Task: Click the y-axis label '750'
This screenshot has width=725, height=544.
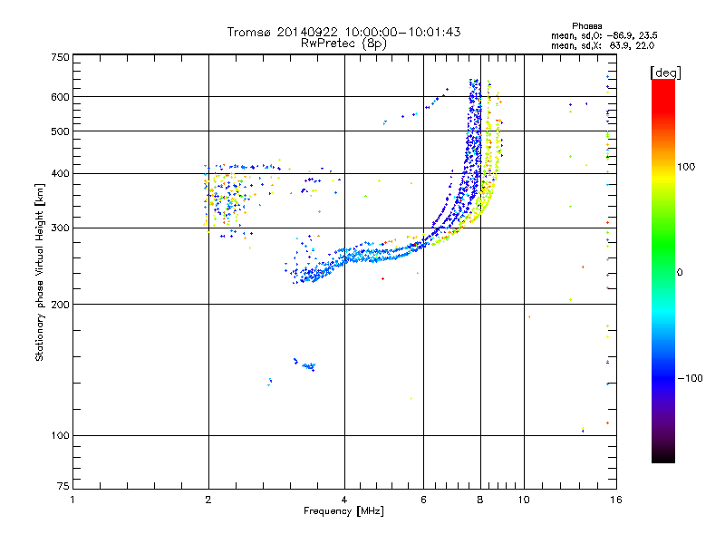Action: click(60, 58)
